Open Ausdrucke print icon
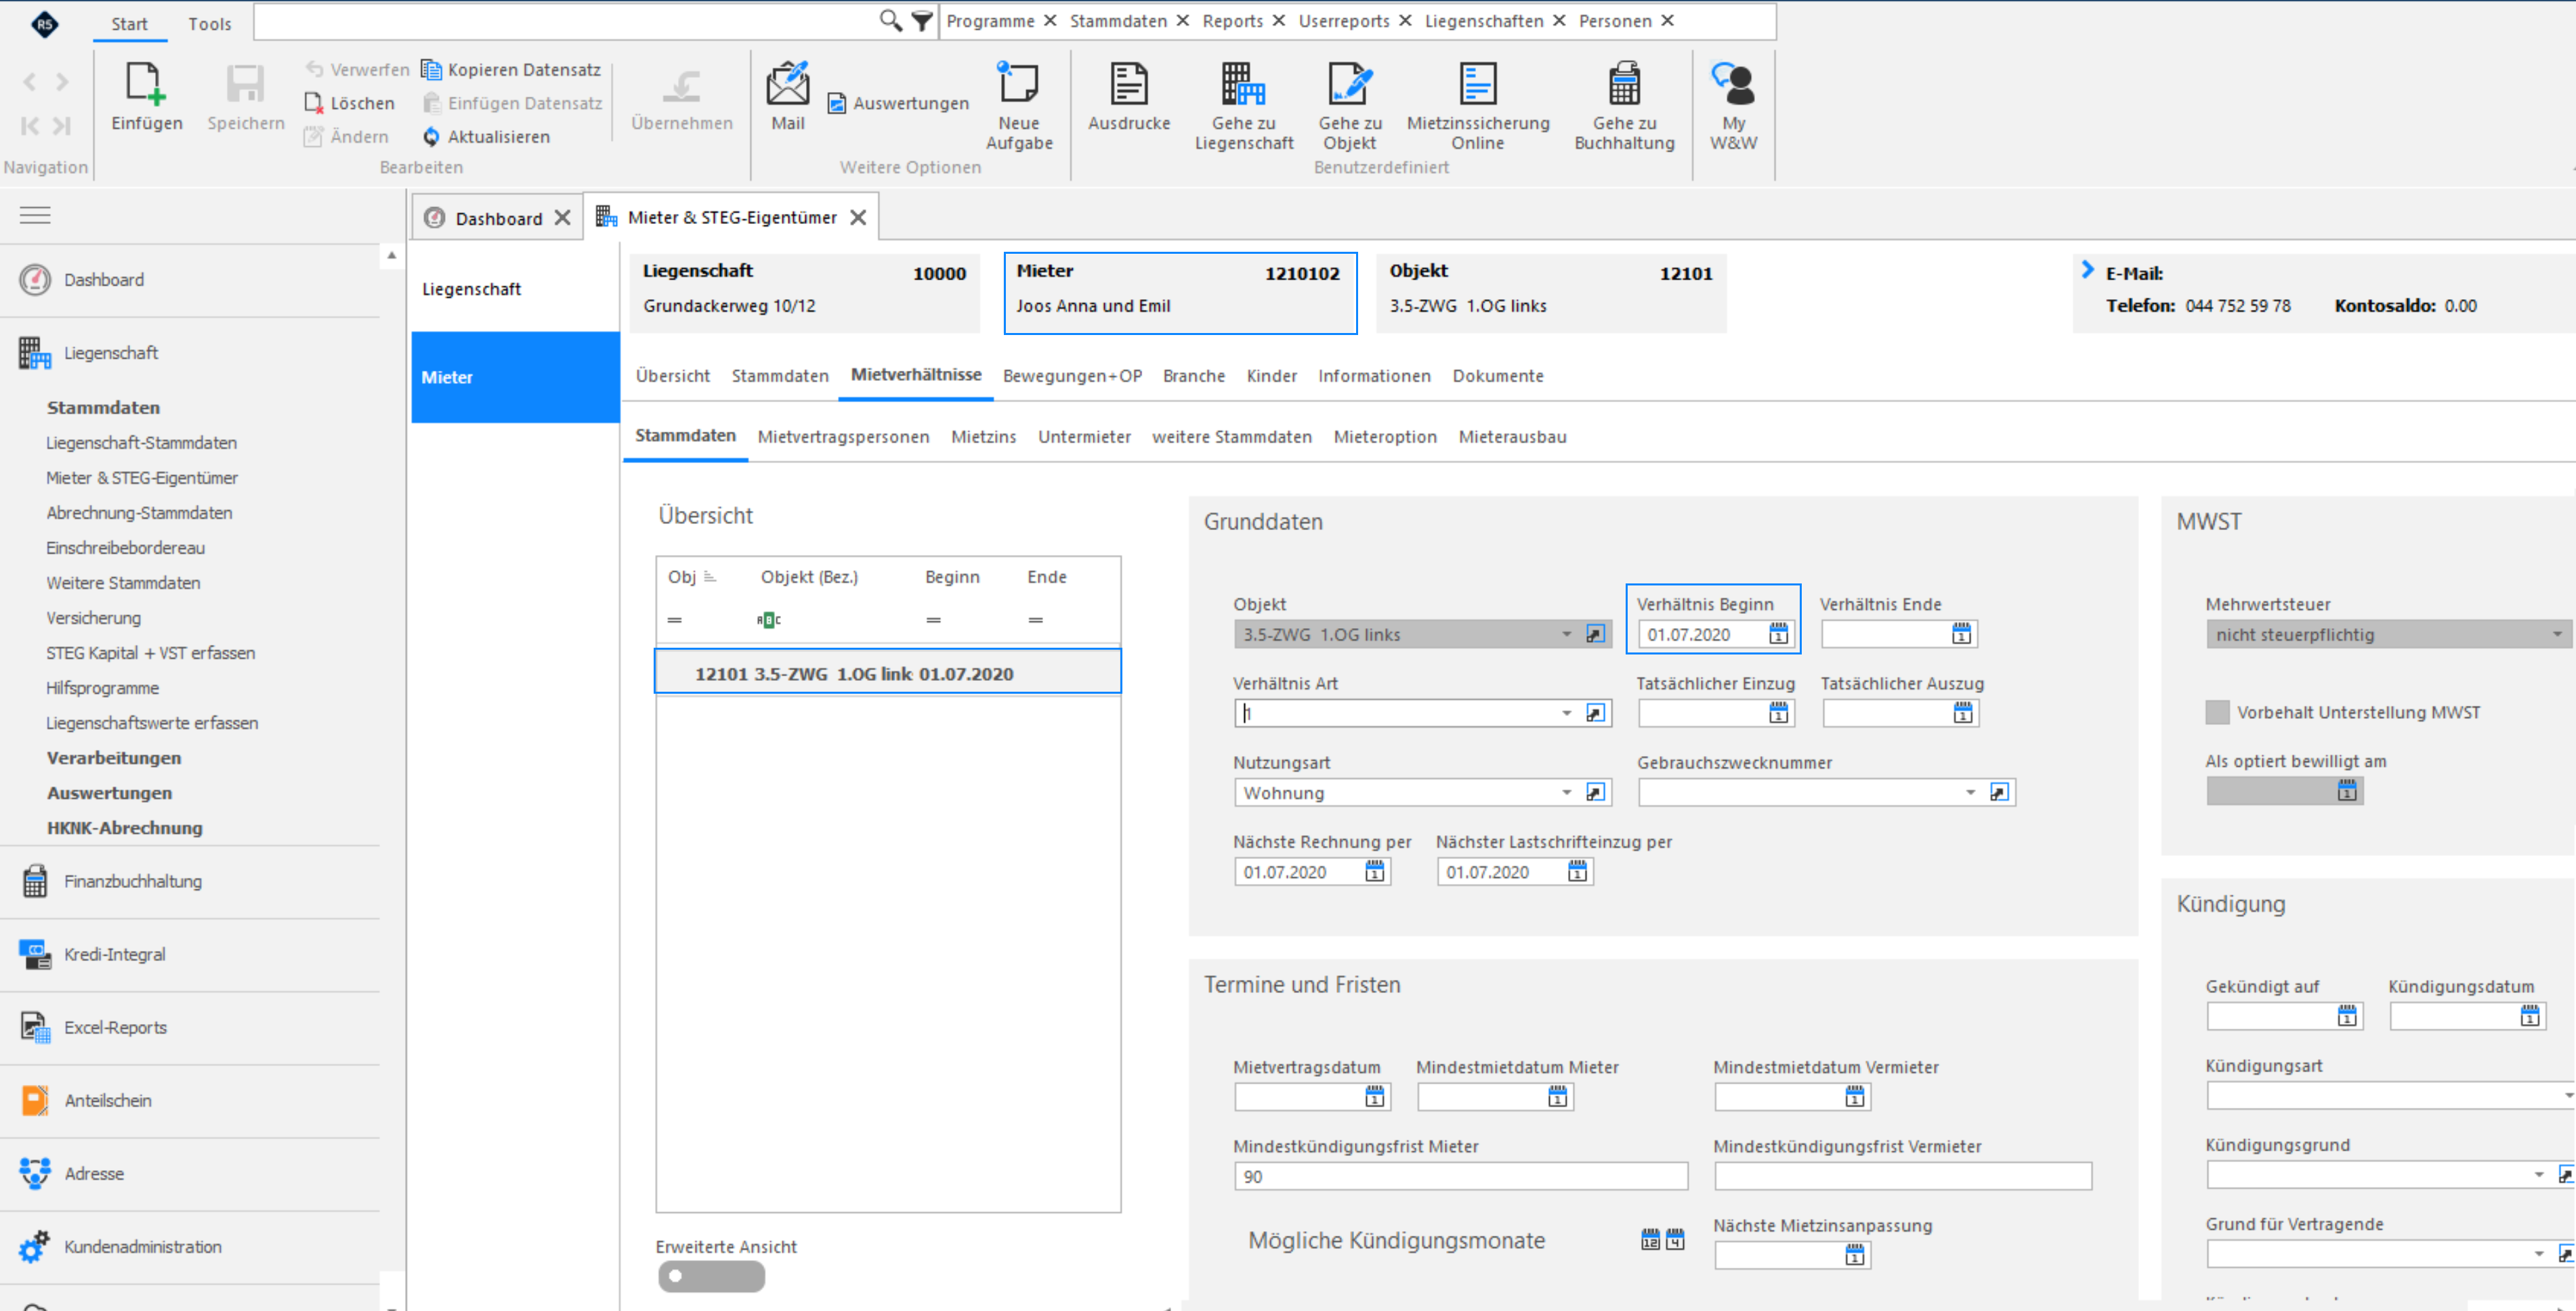The image size is (2576, 1311). coord(1128,84)
